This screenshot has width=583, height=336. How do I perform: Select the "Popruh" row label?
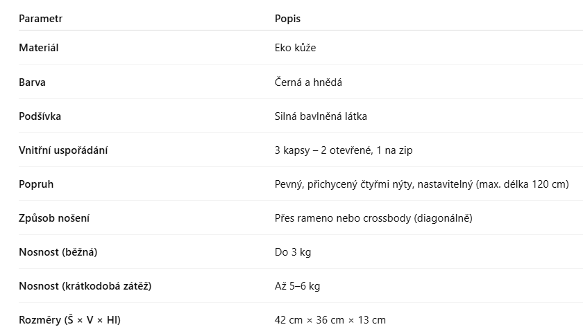click(x=36, y=184)
